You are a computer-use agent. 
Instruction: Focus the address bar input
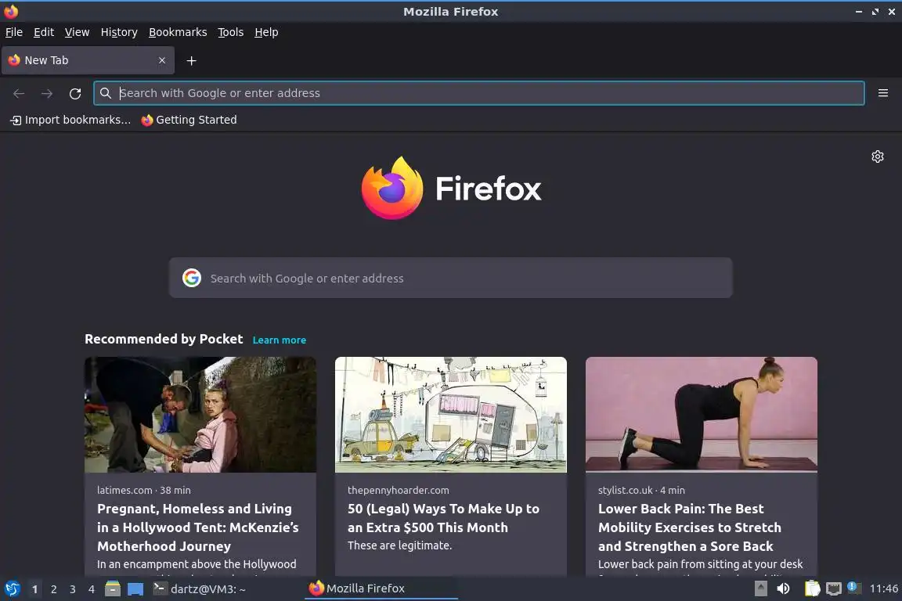(x=478, y=93)
